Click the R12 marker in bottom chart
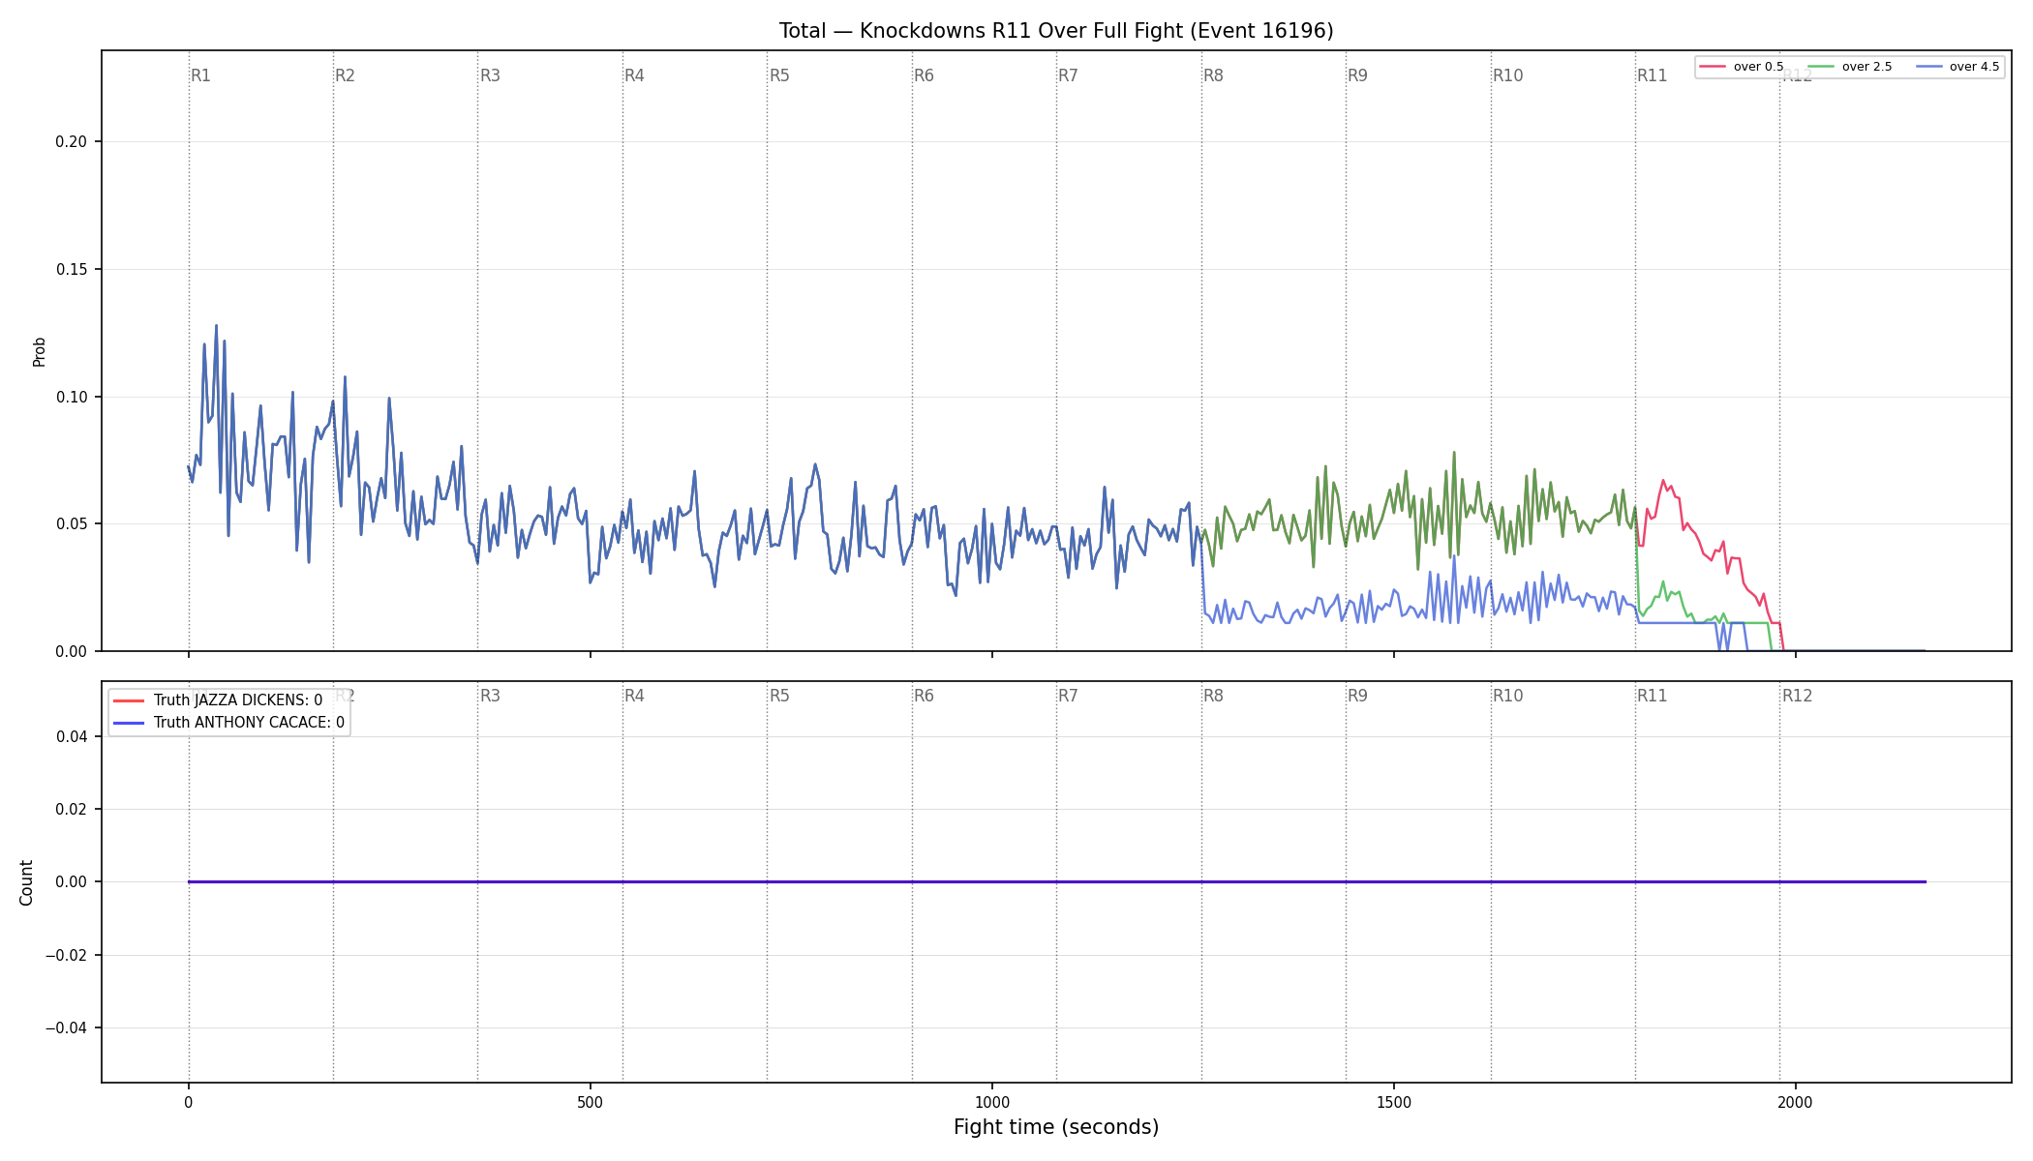This screenshot has width=2033, height=1161. 1797,696
